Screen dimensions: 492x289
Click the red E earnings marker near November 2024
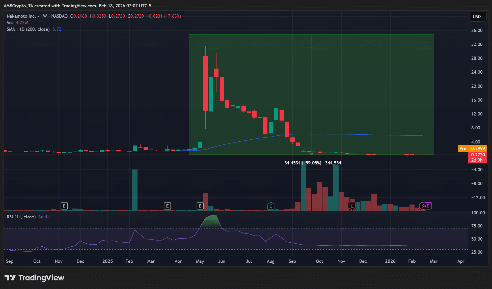pos(64,206)
